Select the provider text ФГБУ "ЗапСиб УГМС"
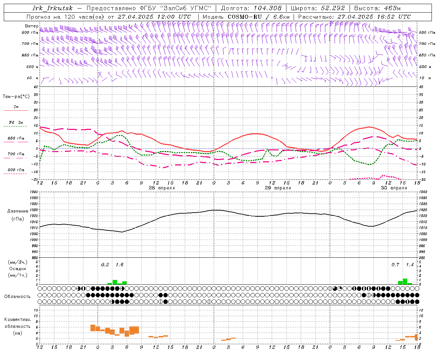This screenshot has height=350, width=437. pos(176,8)
